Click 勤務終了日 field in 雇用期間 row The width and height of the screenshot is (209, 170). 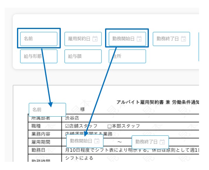[150, 142]
